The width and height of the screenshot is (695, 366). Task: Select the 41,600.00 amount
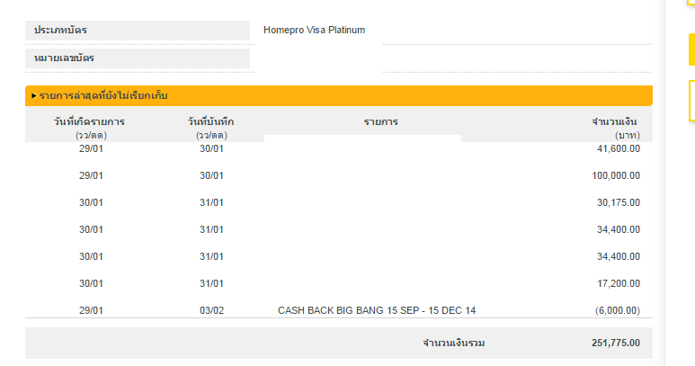617,148
